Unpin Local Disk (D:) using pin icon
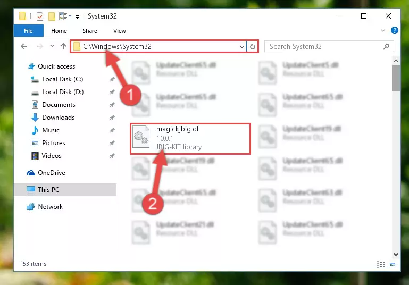 click(112, 92)
